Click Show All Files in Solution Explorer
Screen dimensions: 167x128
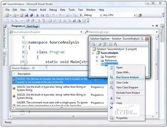pos(100,44)
